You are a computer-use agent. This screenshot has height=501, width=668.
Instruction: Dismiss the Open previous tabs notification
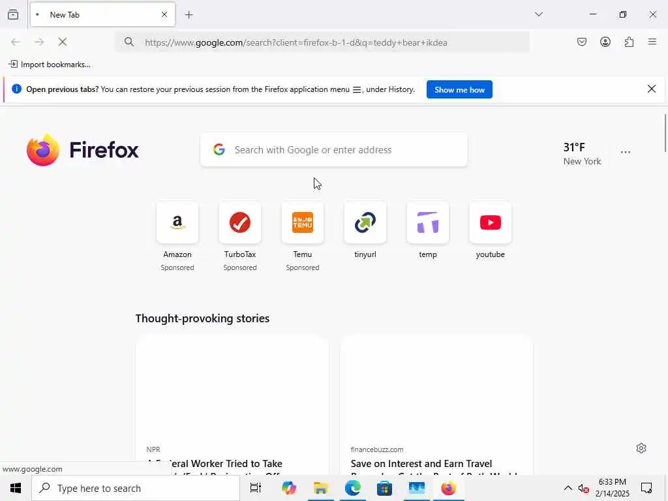pyautogui.click(x=652, y=89)
